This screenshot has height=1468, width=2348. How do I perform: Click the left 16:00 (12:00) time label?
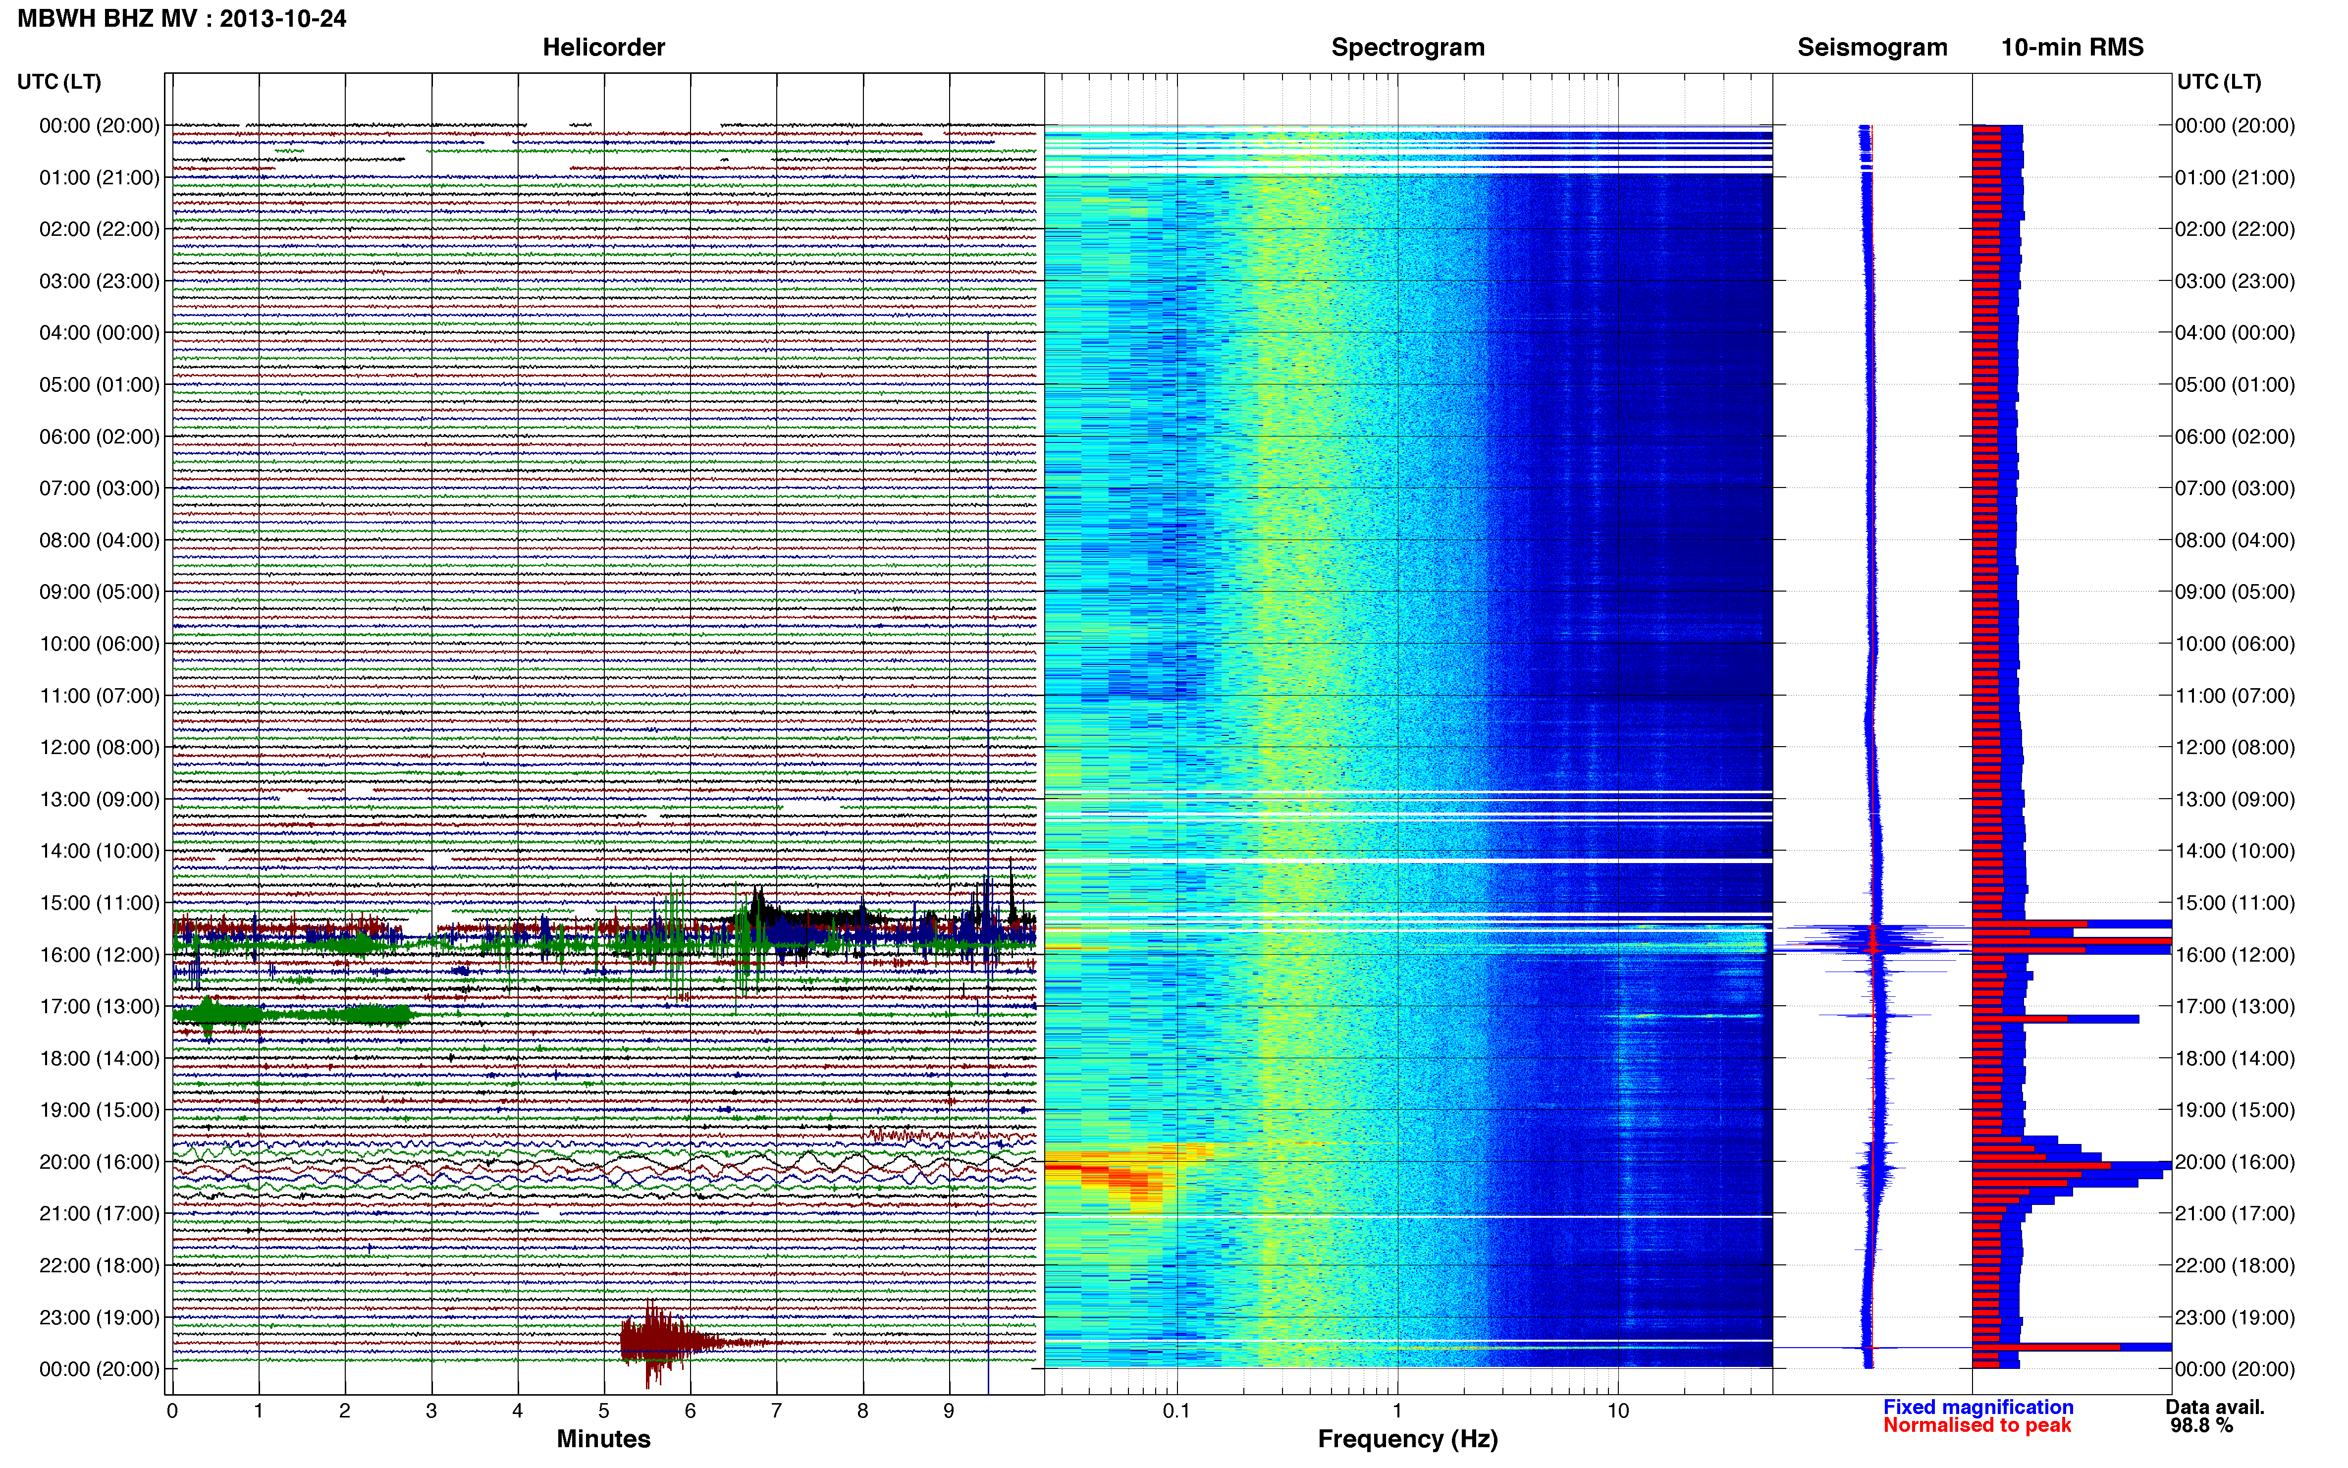pyautogui.click(x=99, y=954)
